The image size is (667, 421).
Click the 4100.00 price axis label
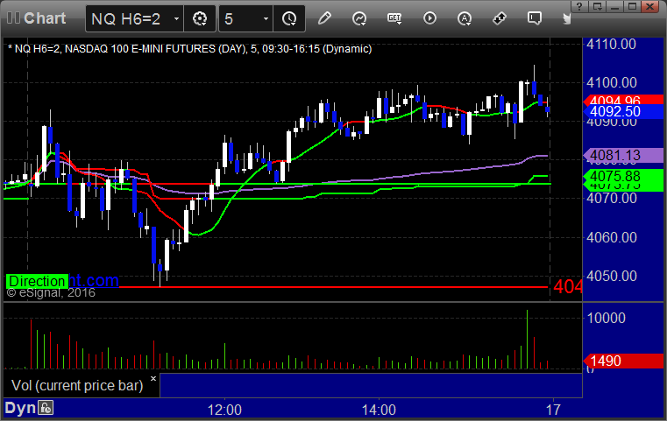pos(611,82)
